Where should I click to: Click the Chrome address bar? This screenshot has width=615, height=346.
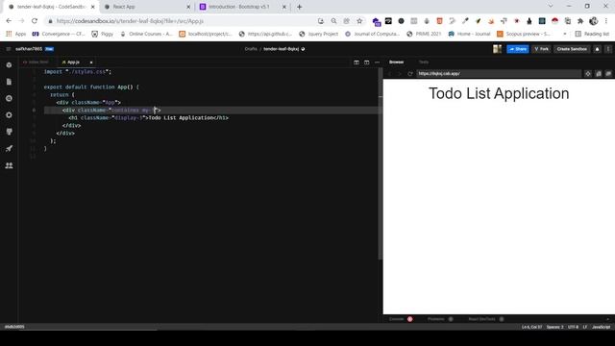click(184, 21)
